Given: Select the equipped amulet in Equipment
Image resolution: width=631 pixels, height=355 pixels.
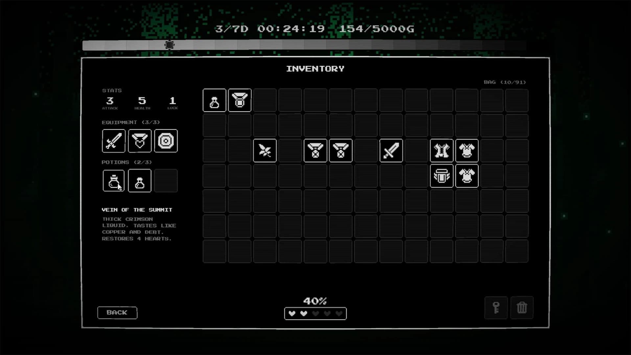Looking at the screenshot, I should coord(140,141).
